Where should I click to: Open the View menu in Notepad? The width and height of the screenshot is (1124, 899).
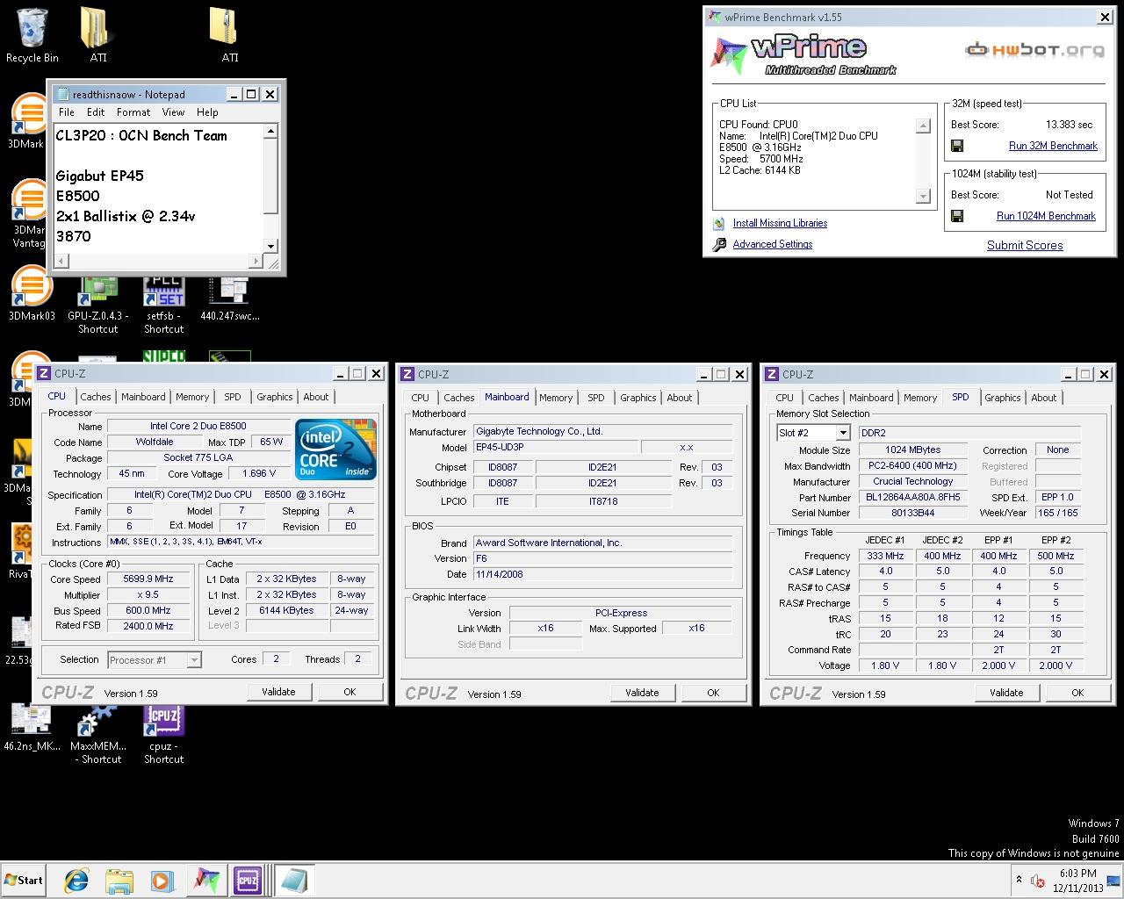(173, 112)
